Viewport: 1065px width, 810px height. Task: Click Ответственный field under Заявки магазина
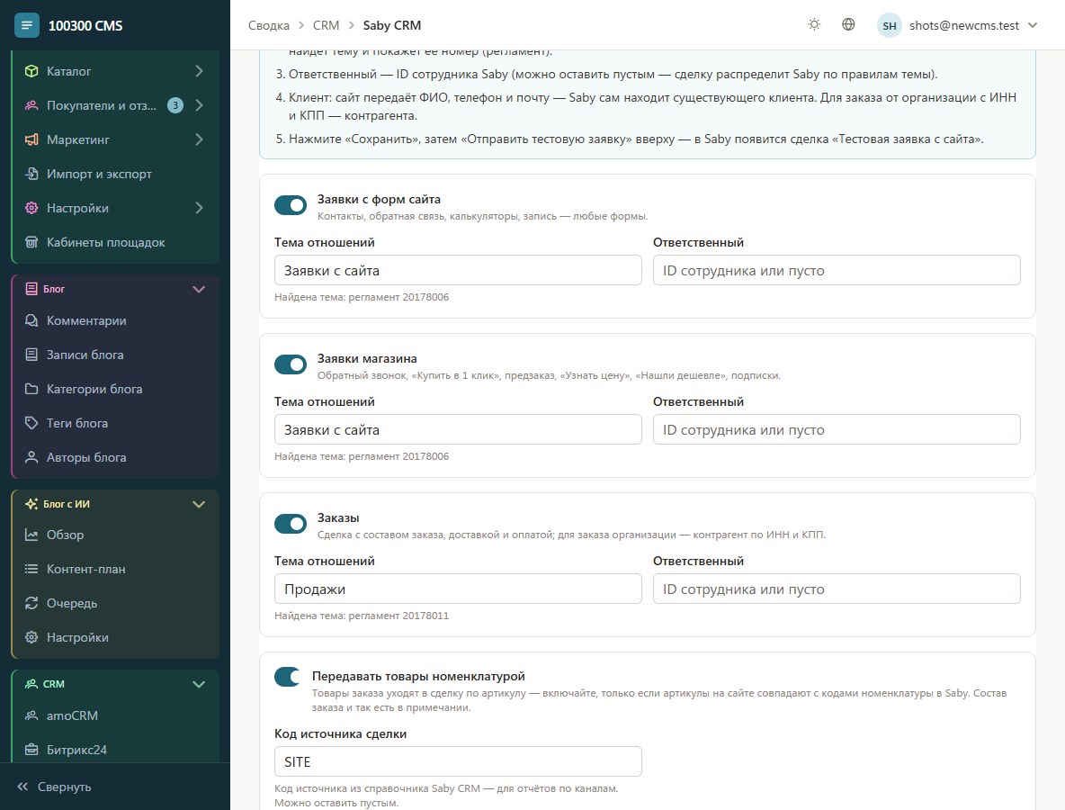[x=837, y=429]
